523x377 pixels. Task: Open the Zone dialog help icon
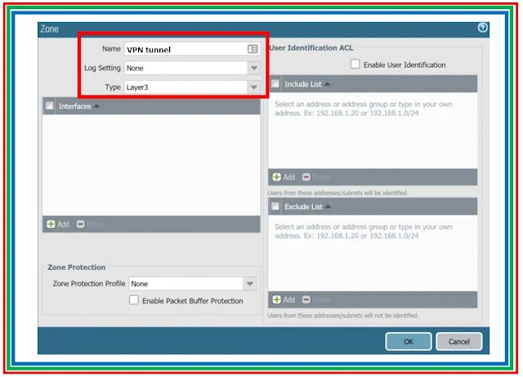click(x=482, y=28)
